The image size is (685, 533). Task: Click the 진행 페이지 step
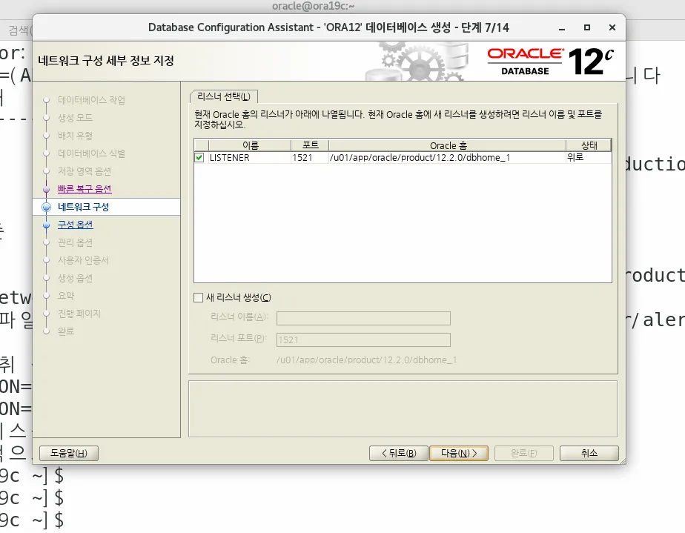79,314
